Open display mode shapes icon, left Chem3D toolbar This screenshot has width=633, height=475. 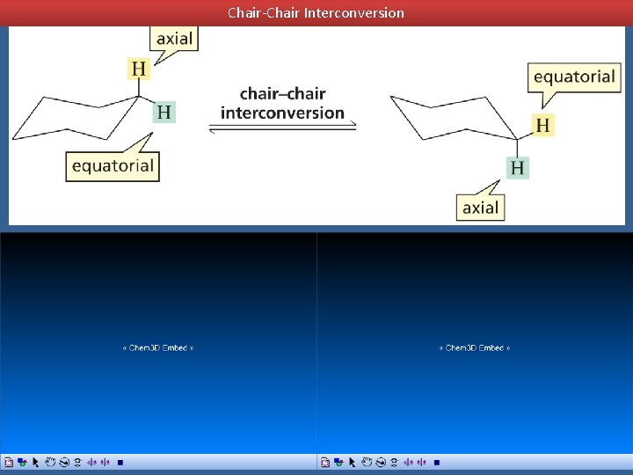(x=22, y=462)
